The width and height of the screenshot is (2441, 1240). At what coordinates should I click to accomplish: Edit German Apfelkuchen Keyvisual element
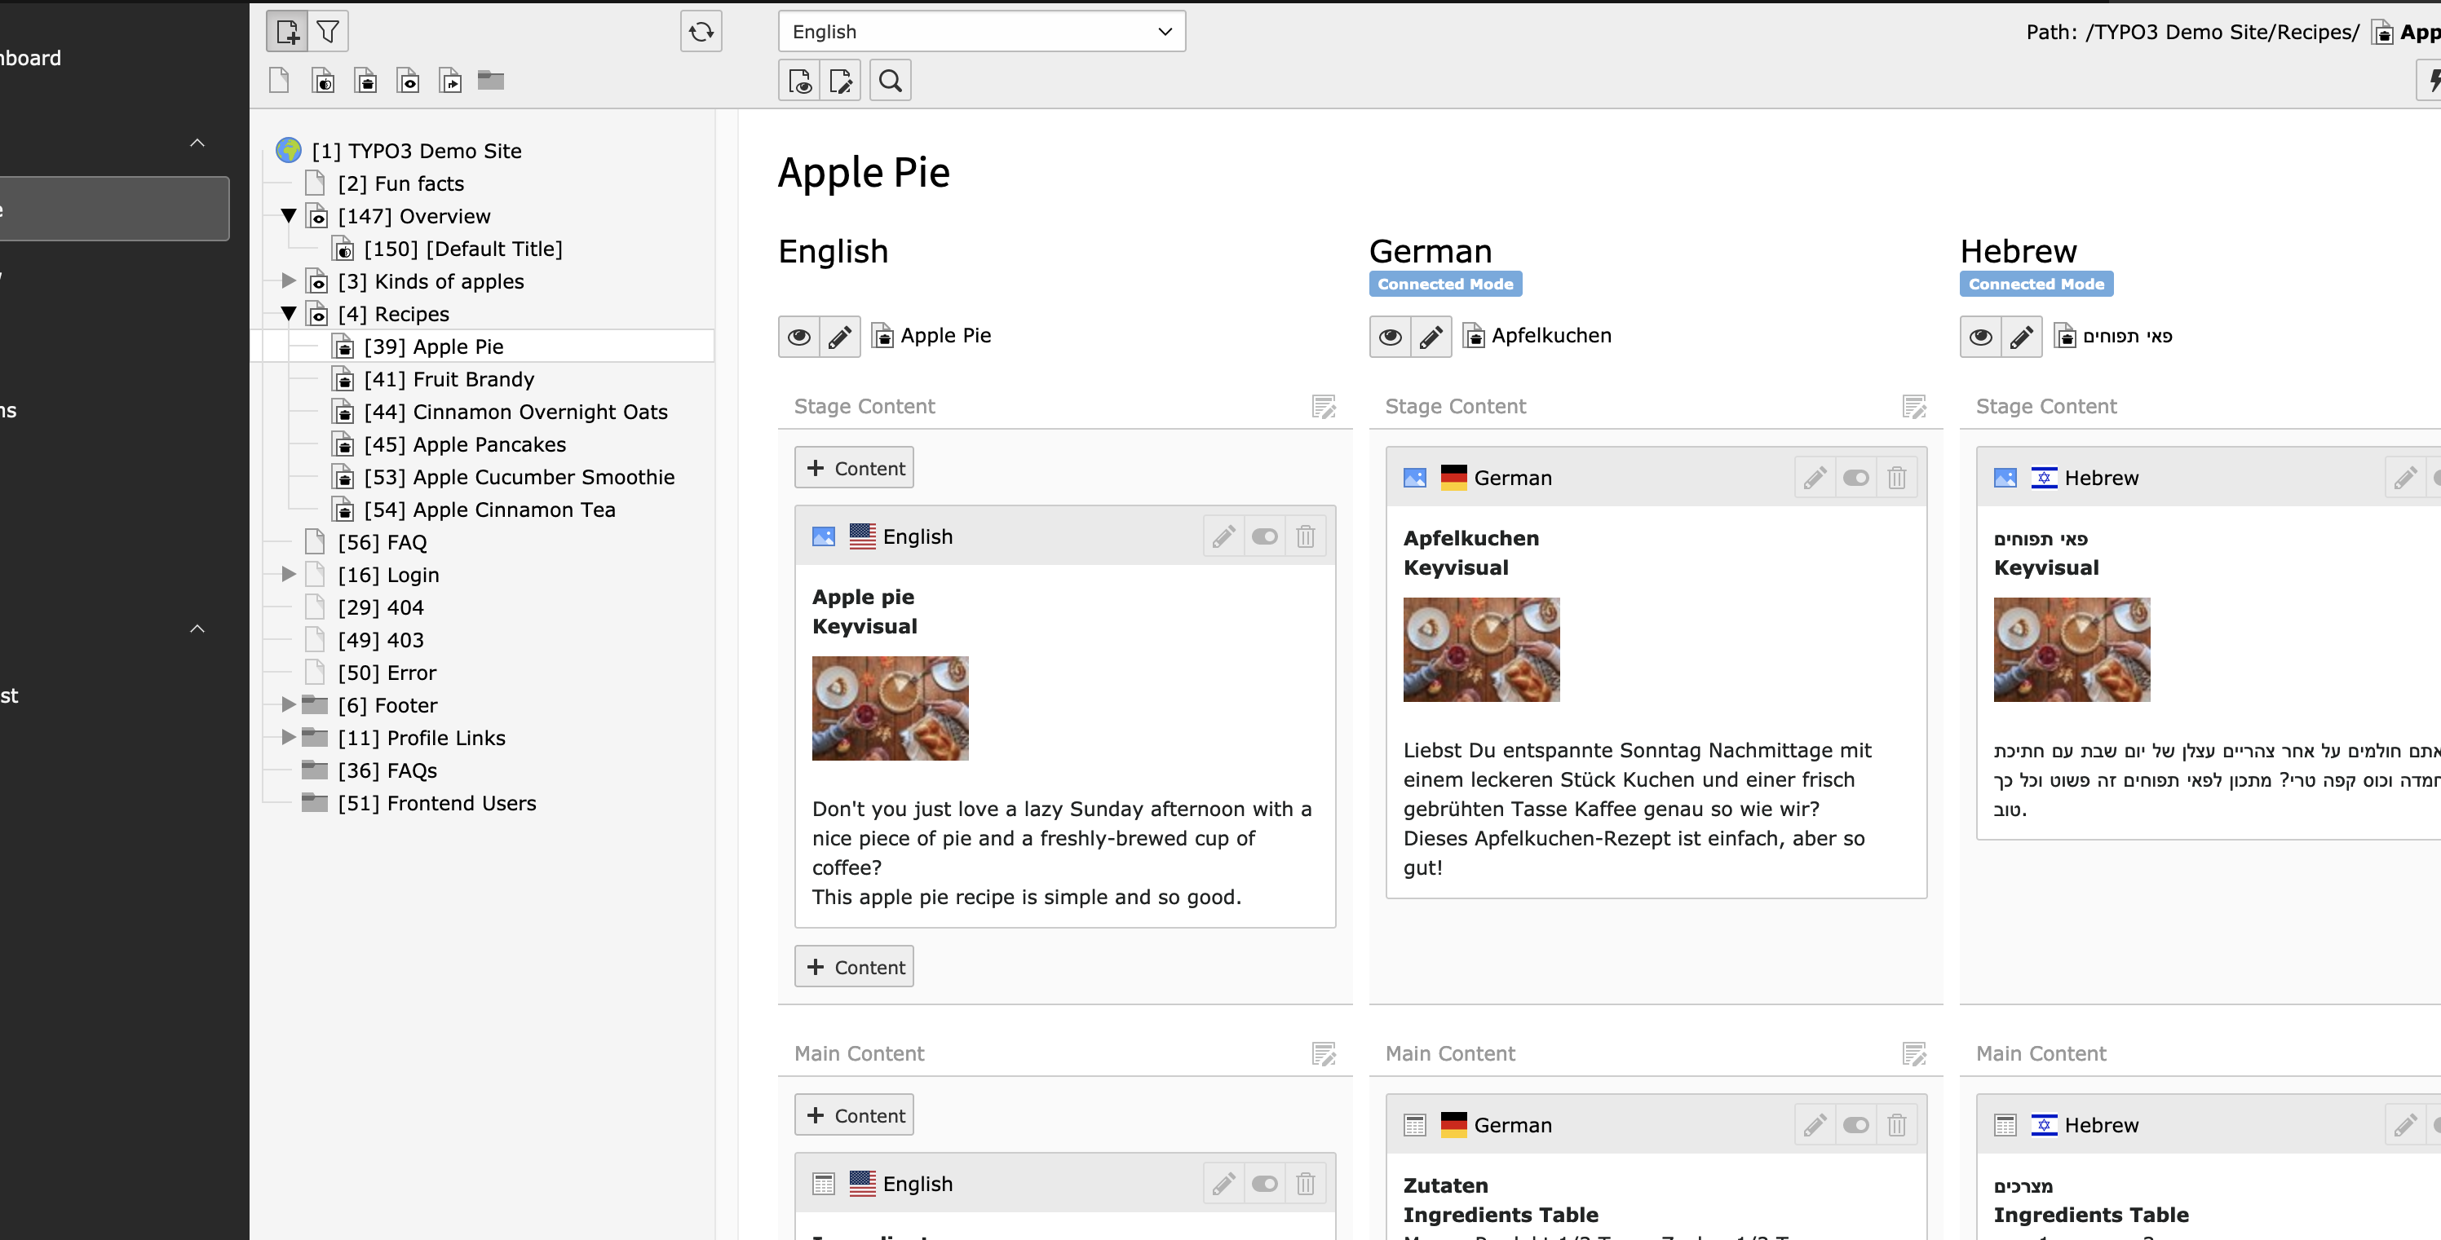pos(1815,478)
